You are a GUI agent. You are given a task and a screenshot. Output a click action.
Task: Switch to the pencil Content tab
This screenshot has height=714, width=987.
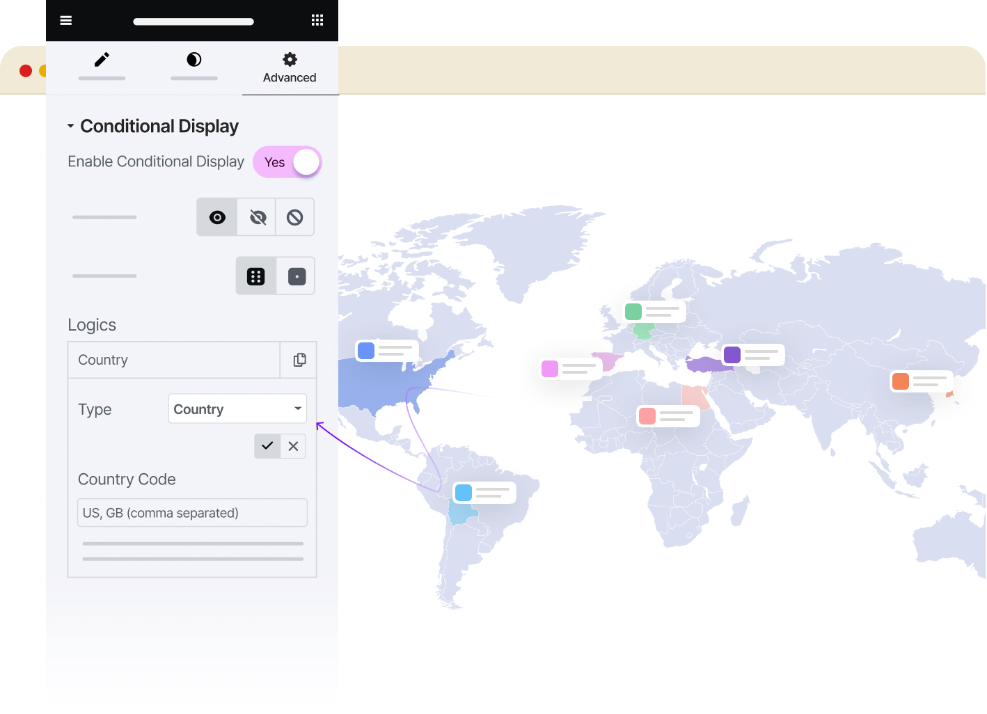(x=102, y=67)
